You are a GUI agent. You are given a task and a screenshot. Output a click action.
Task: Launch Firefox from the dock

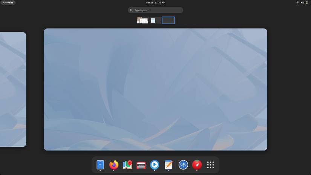[x=114, y=165]
